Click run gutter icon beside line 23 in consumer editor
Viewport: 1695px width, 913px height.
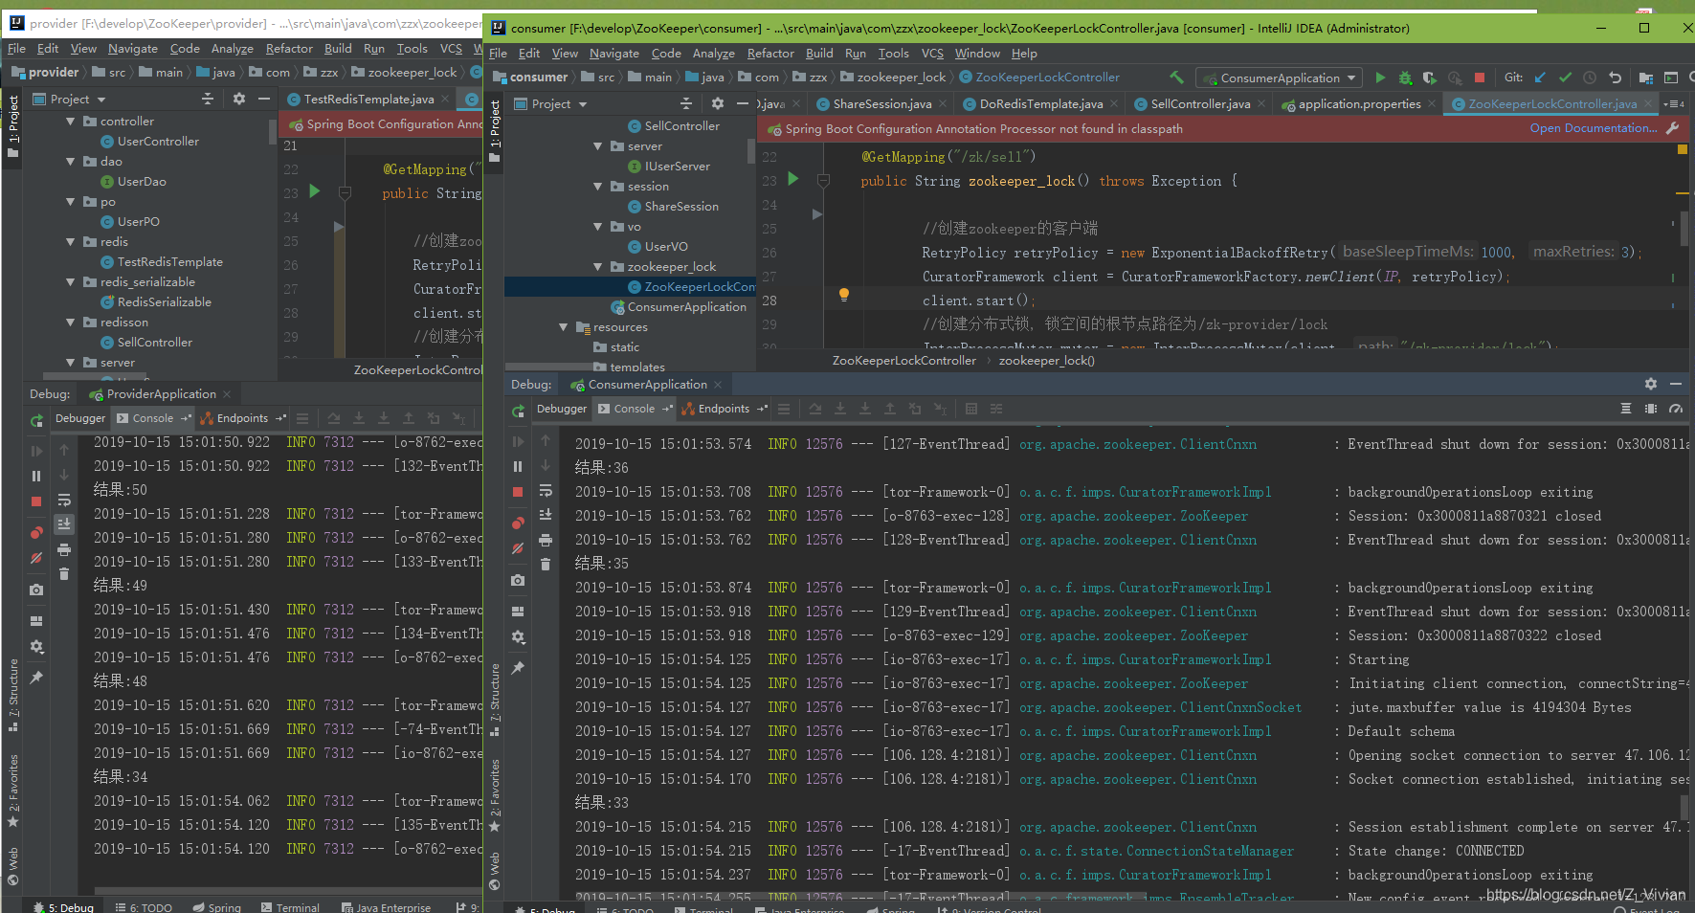tap(792, 179)
